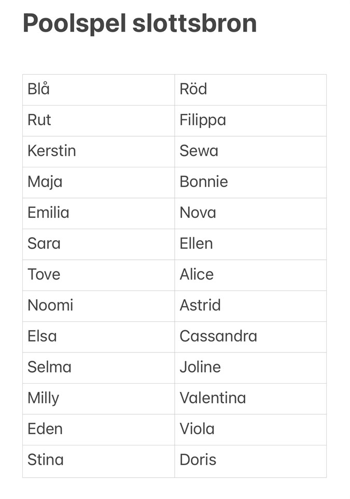Click the Selma cell
The height and width of the screenshot is (499, 350).
pyautogui.click(x=49, y=367)
